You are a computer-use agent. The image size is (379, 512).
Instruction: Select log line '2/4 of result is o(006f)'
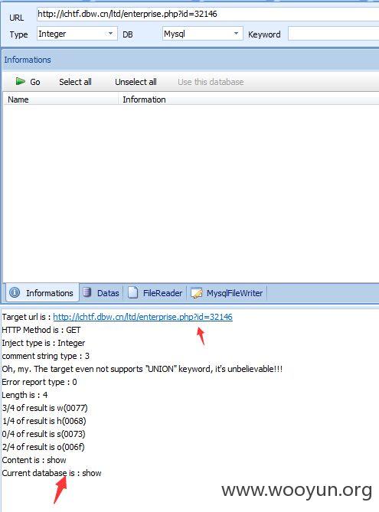(43, 447)
